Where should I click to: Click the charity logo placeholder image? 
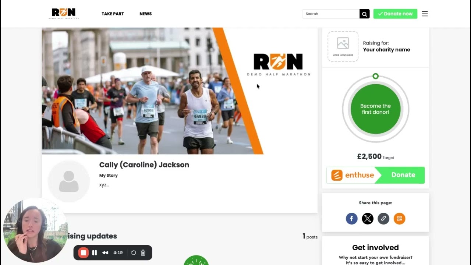pyautogui.click(x=343, y=46)
